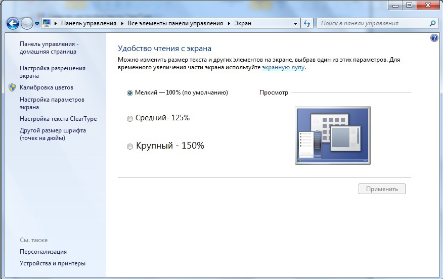Image resolution: width=443 pixels, height=279 pixels.
Task: Click the monitor icon in address bar
Action: click(47, 23)
